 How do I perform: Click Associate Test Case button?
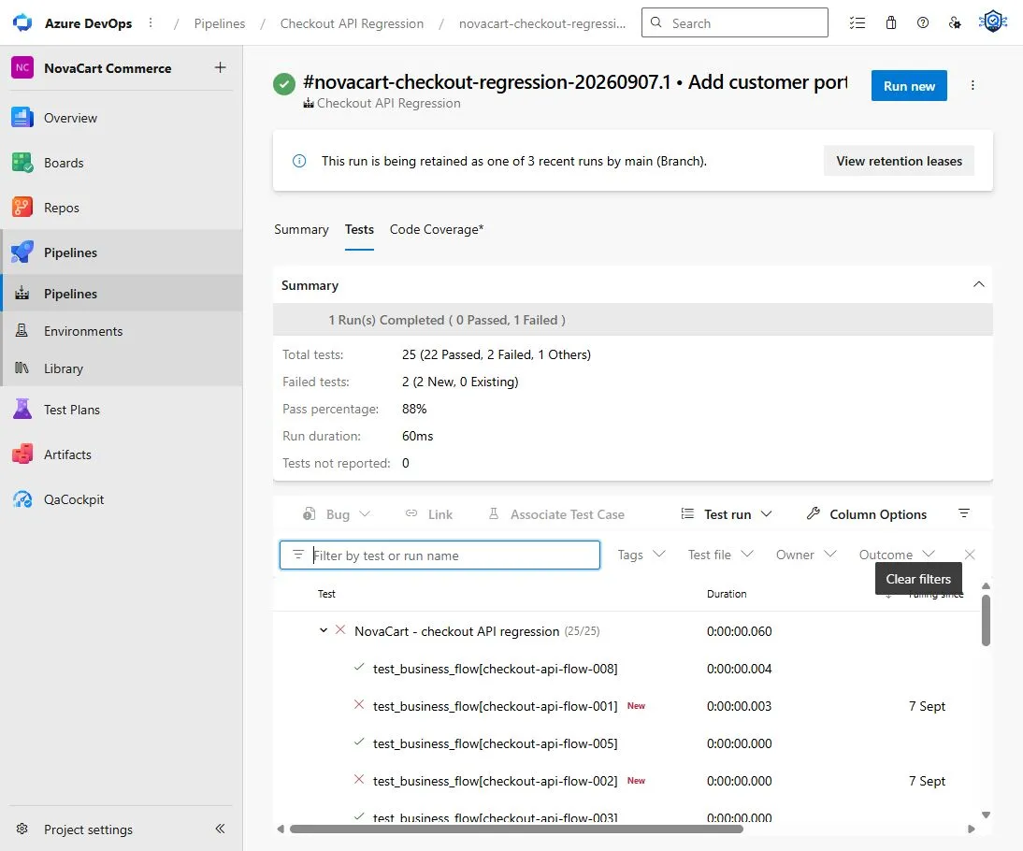coord(556,514)
